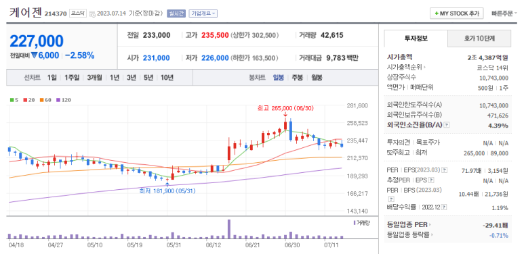Click the 거래량 value 42,615
This screenshot has width=524, height=254.
(x=332, y=35)
